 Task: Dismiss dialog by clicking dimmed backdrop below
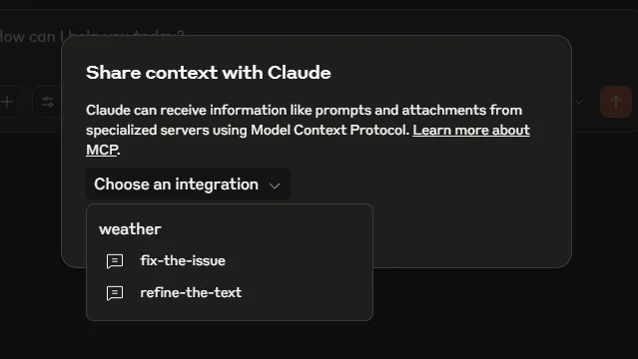[x=488, y=317]
